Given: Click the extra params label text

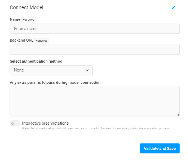Looking at the screenshot, I should pos(55,82).
